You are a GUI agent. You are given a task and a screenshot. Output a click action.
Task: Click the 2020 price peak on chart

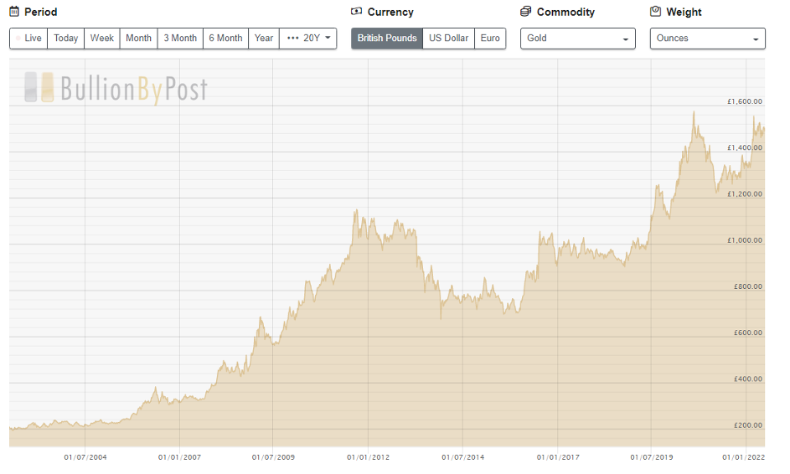(x=694, y=112)
